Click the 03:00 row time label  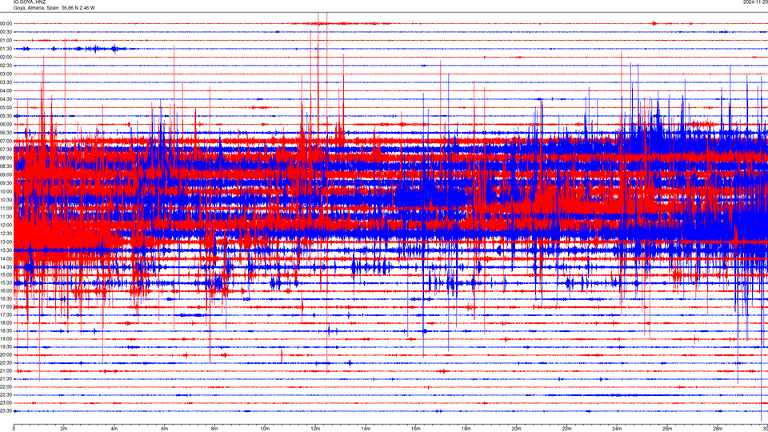6,74
